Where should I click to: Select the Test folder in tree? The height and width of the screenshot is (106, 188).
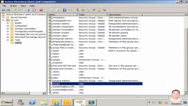pos(17,40)
